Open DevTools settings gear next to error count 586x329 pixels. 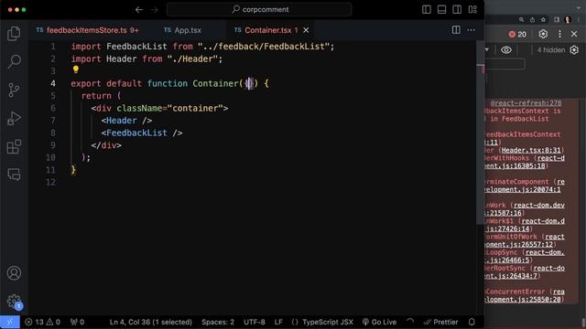point(543,34)
